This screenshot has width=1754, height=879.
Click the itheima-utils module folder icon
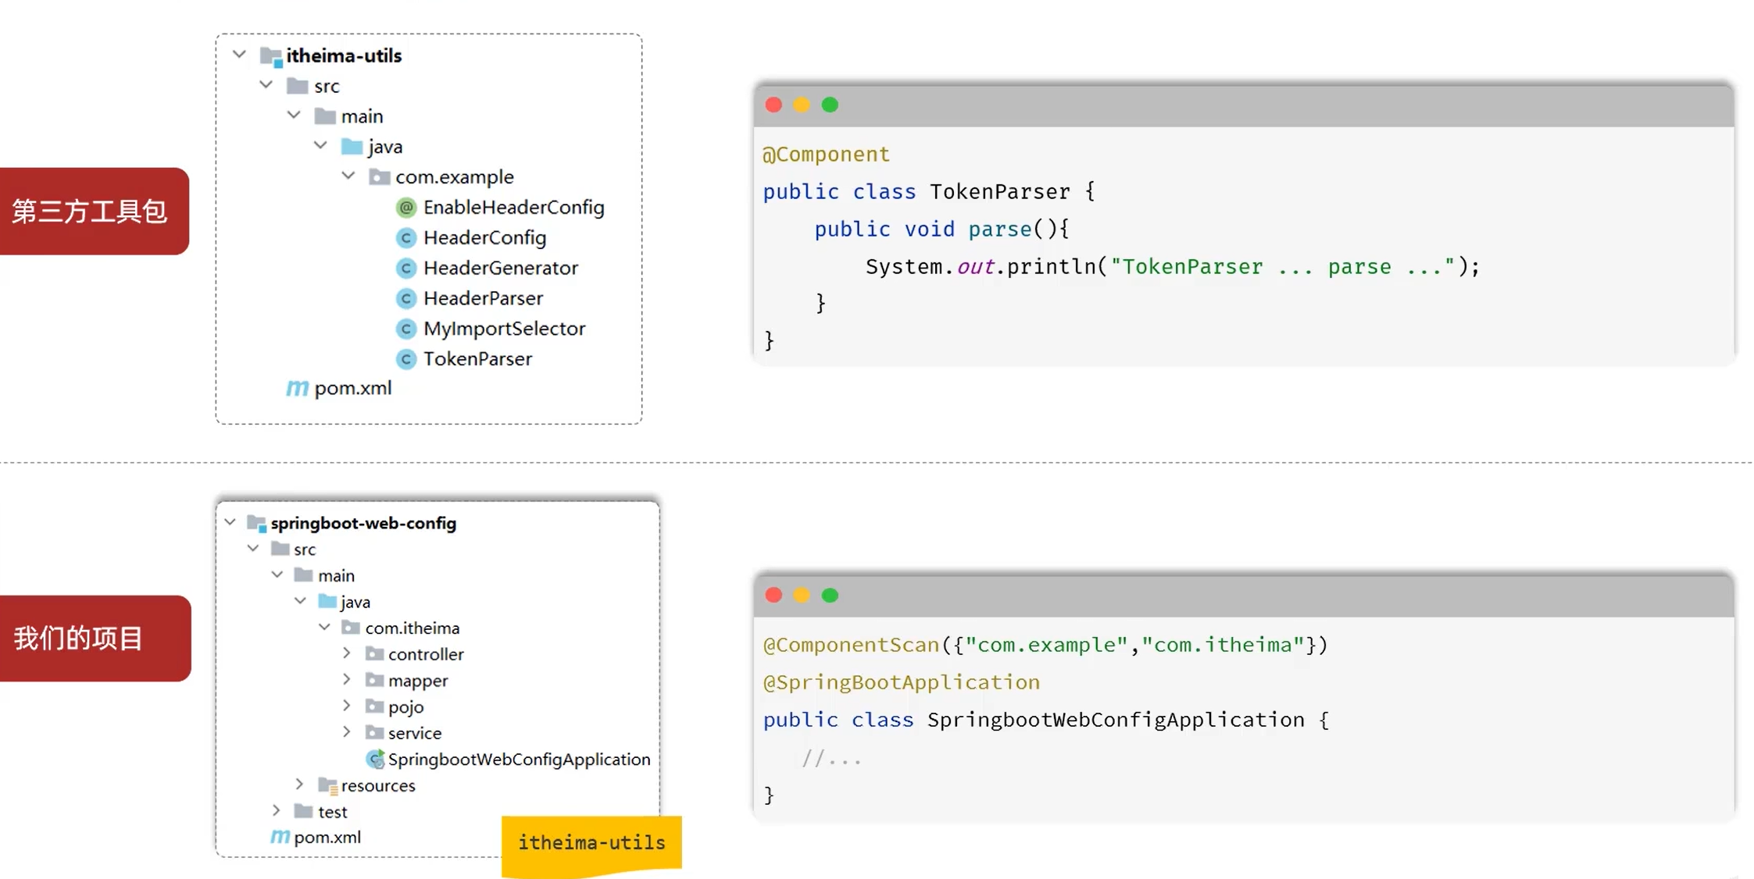click(271, 56)
